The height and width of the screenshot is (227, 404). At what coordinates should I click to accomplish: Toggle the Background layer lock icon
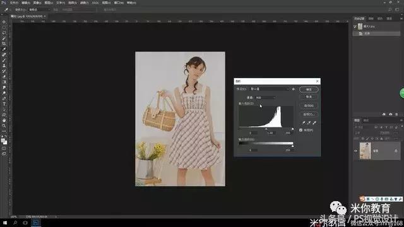tap(396, 151)
